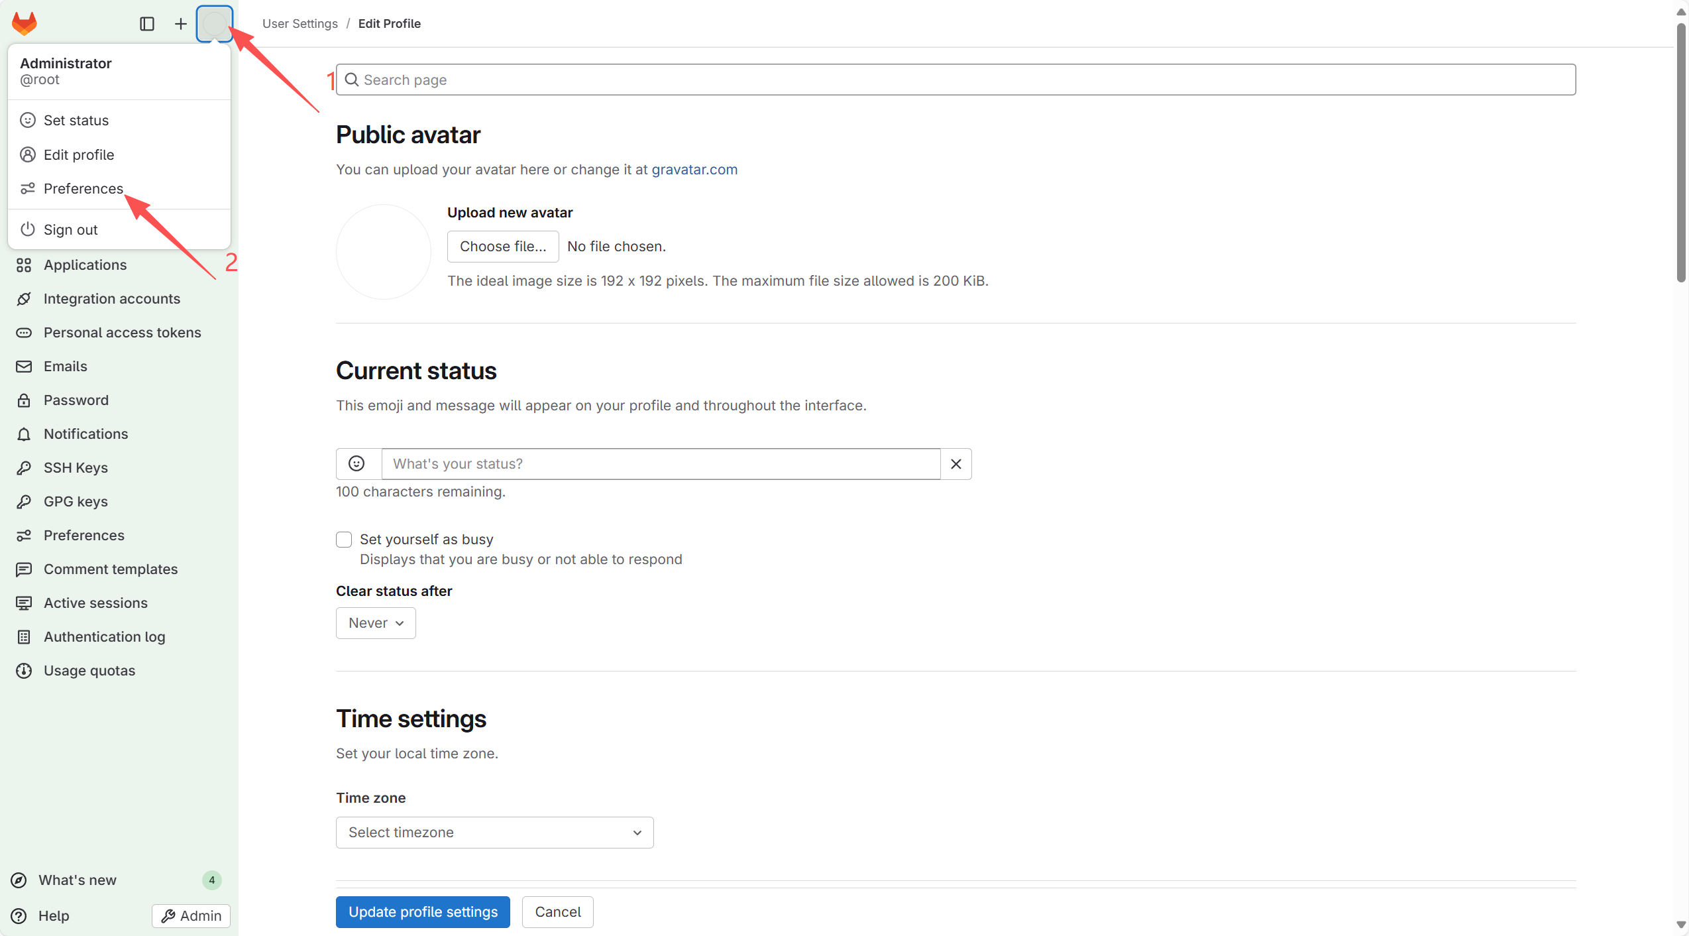1689x936 pixels.
Task: Open Notifications settings in sidebar
Action: point(85,434)
